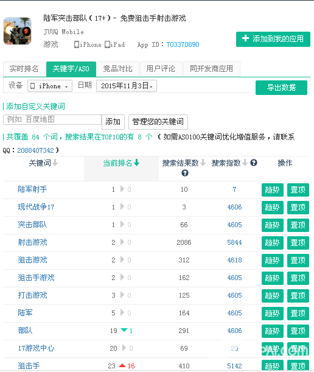The width and height of the screenshot is (314, 372).
Task: Open help icon under 搜索结果数
Action: click(x=185, y=173)
